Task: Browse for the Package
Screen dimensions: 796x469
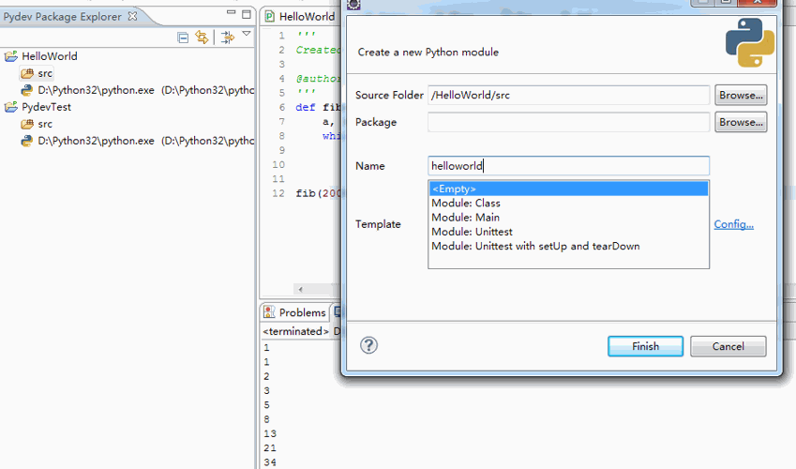Action: [741, 122]
